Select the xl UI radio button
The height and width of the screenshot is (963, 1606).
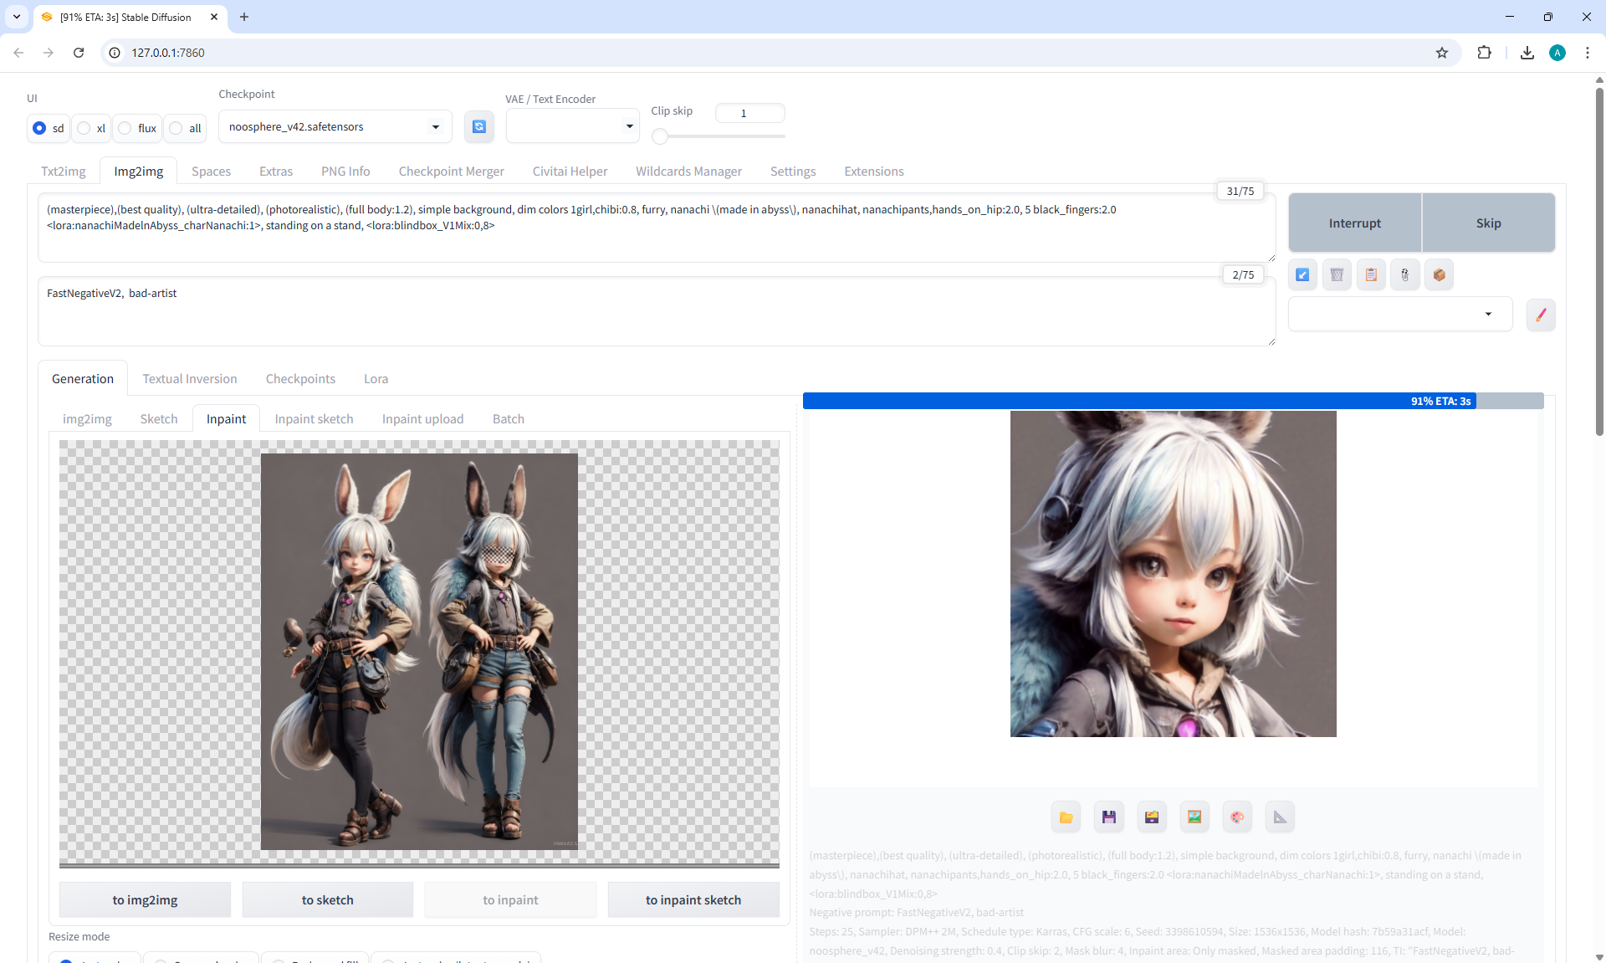pyautogui.click(x=84, y=128)
